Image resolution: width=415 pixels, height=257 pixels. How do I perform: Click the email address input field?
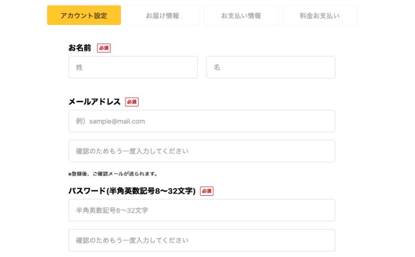pyautogui.click(x=202, y=121)
